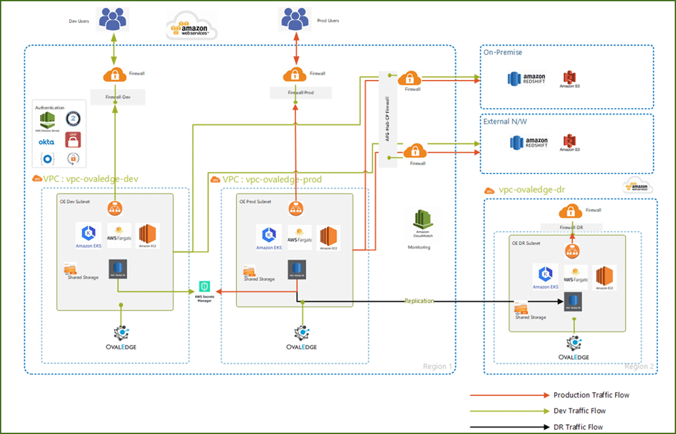The image size is (676, 434).
Task: Open the Amazon CloudWatch Monitoring icon
Action: (423, 219)
